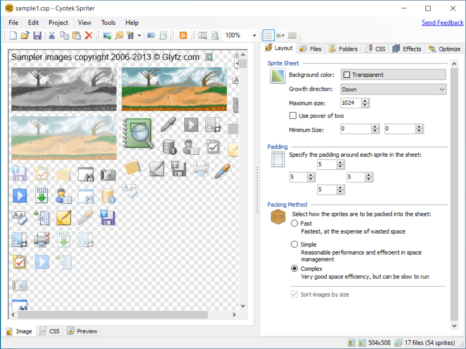The width and height of the screenshot is (466, 349).
Task: Switch to the Preview tab
Action: click(82, 331)
